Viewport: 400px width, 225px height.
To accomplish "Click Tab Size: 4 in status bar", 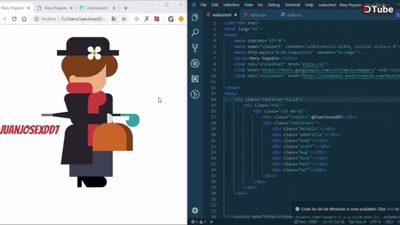I will click(357, 222).
